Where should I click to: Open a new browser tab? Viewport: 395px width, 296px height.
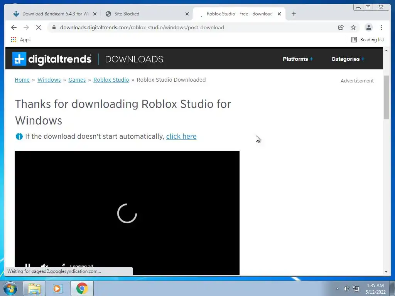[x=294, y=14]
